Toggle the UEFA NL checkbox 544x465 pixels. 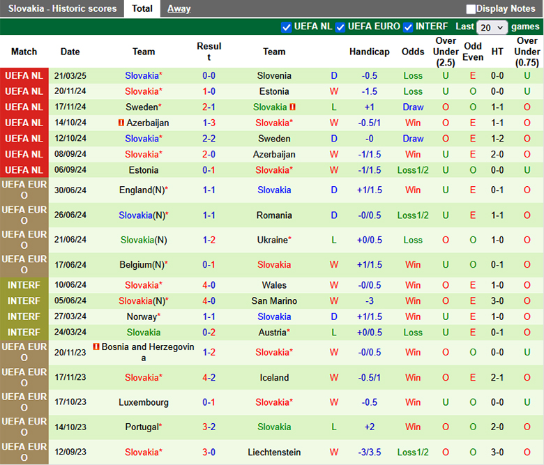coord(286,27)
